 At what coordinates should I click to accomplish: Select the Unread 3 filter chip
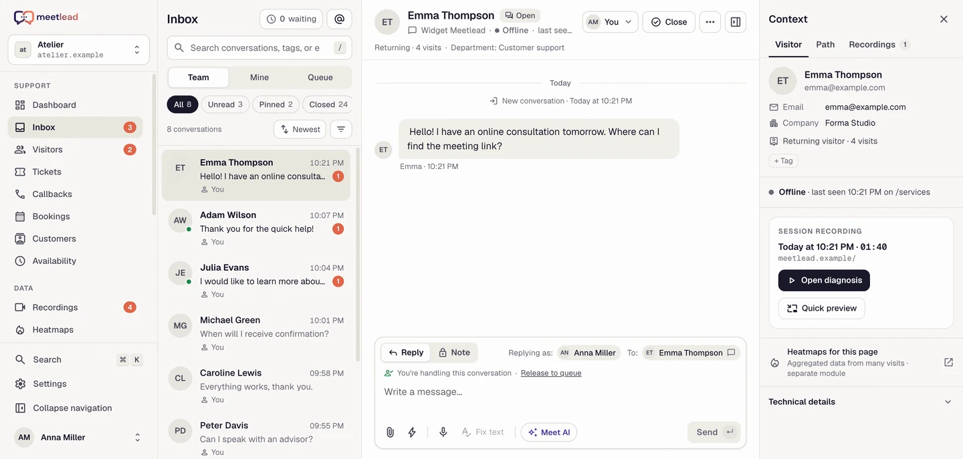point(225,104)
